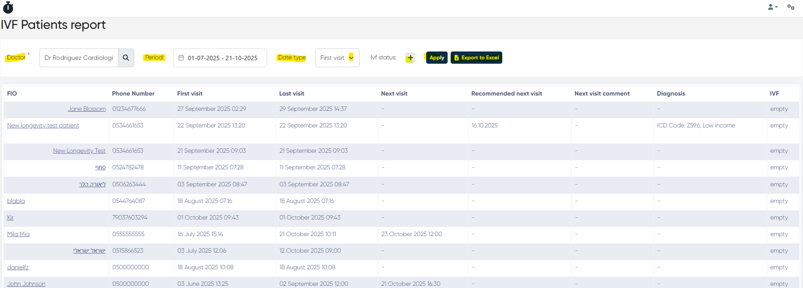This screenshot has width=803, height=288.
Task: Open the user account menu
Action: click(x=772, y=7)
